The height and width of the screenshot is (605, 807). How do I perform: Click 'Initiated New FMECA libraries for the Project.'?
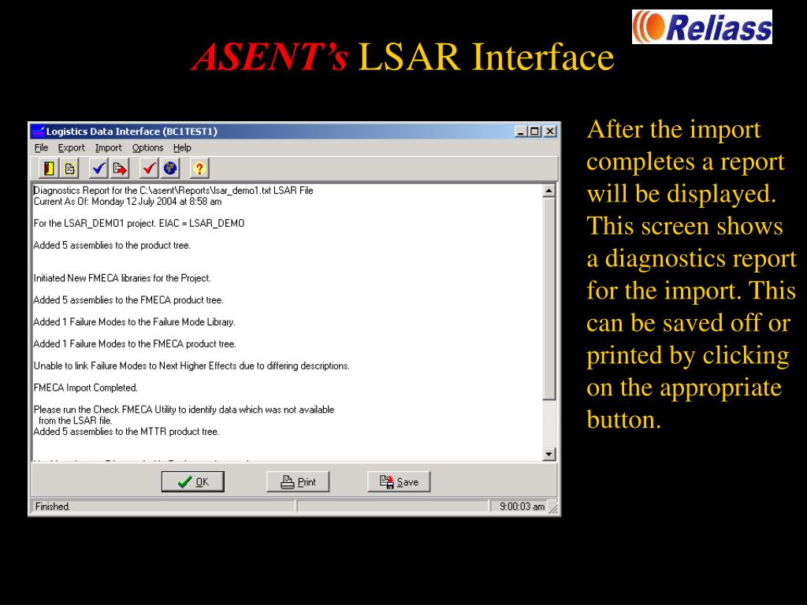coord(122,278)
